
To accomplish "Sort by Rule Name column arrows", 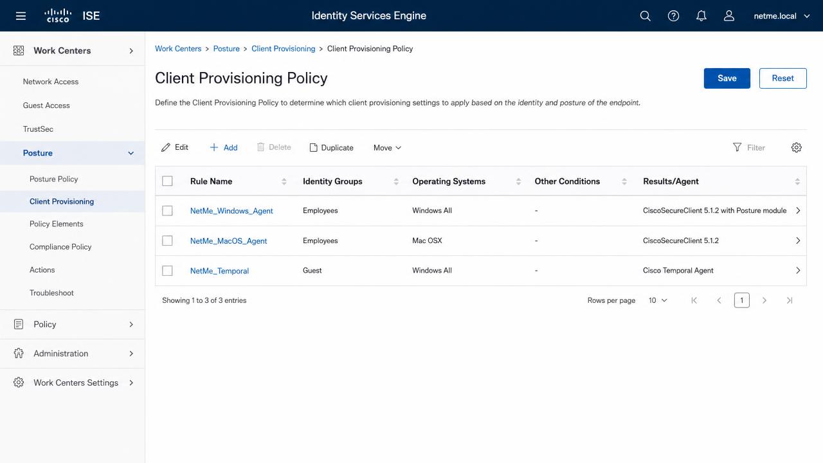I will pyautogui.click(x=284, y=181).
